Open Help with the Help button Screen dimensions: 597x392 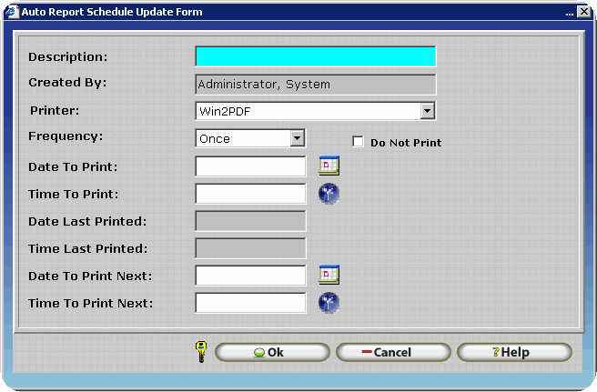click(514, 352)
